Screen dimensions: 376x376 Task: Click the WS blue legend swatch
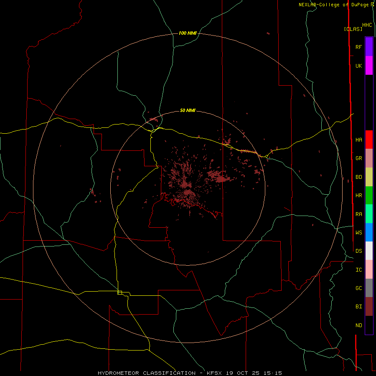point(369,232)
